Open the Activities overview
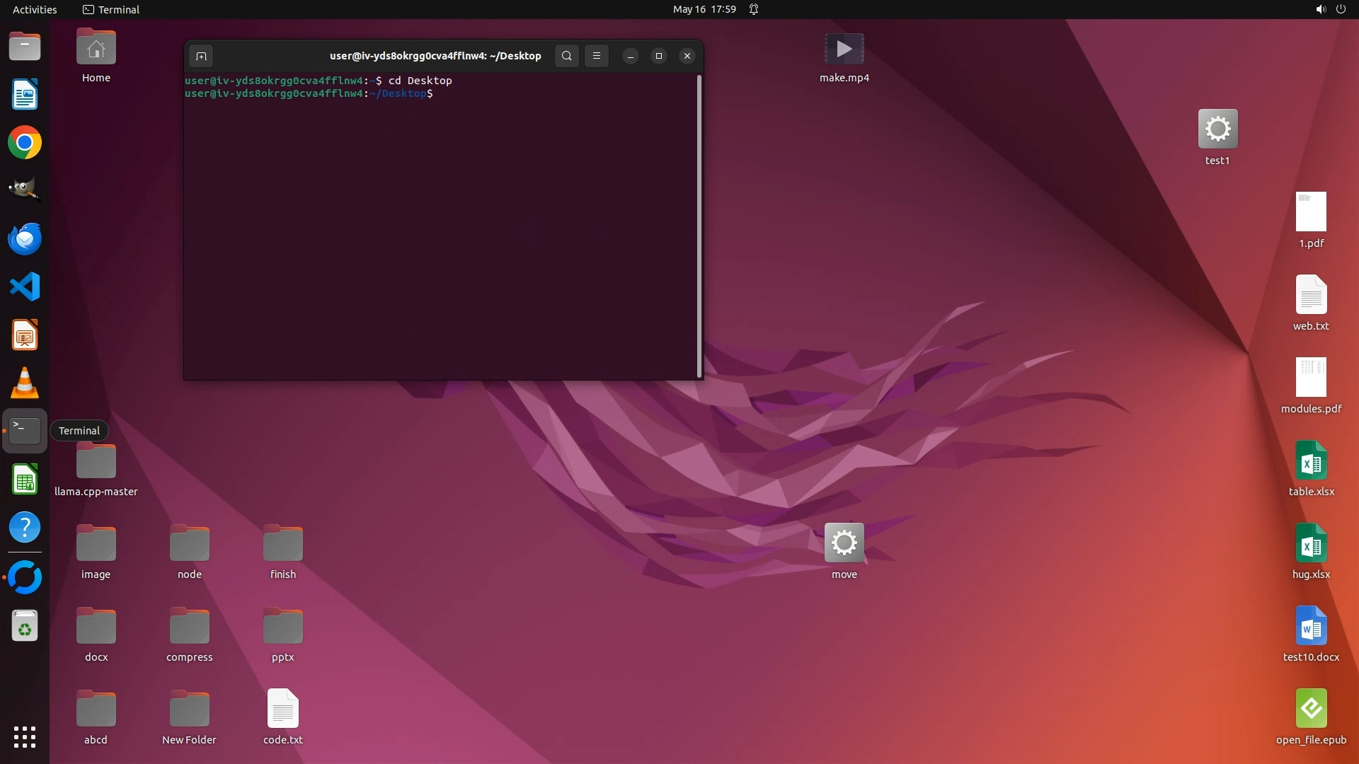This screenshot has height=764, width=1359. click(x=35, y=9)
